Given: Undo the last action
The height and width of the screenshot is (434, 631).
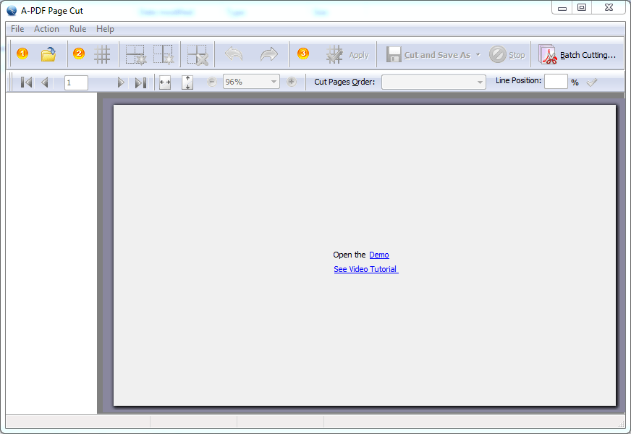Looking at the screenshot, I should (234, 54).
